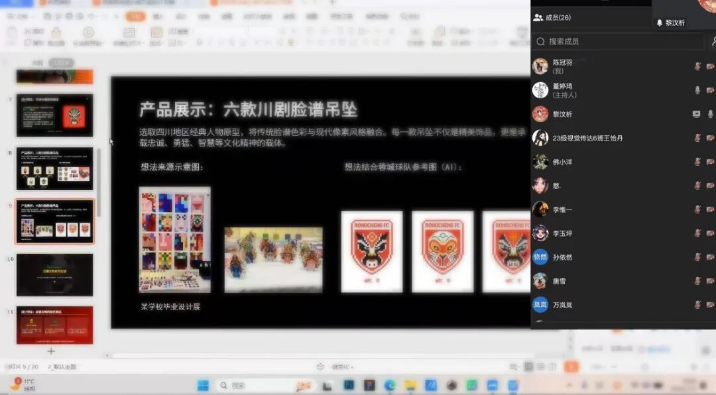Click the invite member icon beside search
This screenshot has height=395, width=716.
coord(713,41)
